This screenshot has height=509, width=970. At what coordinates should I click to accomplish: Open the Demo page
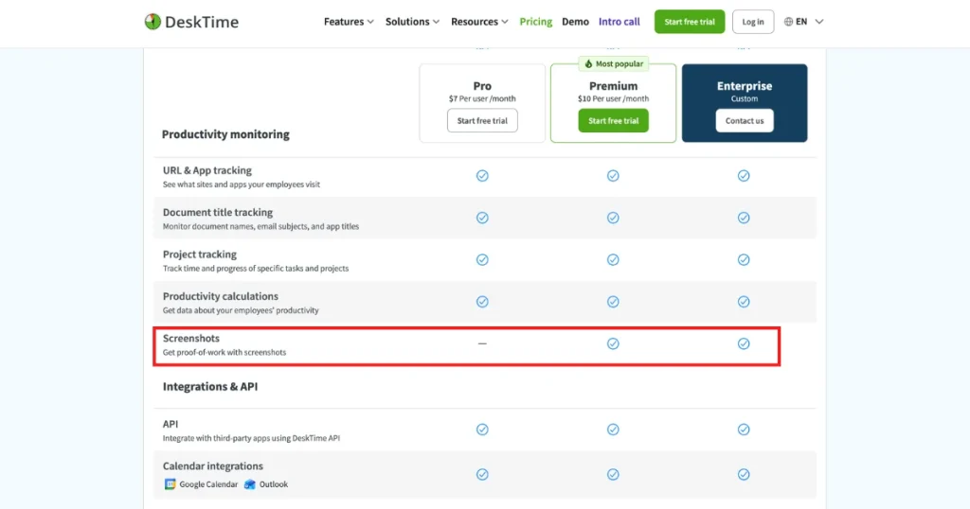click(x=575, y=22)
